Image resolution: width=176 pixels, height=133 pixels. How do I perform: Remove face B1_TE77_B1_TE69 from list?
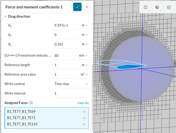pos(84,112)
